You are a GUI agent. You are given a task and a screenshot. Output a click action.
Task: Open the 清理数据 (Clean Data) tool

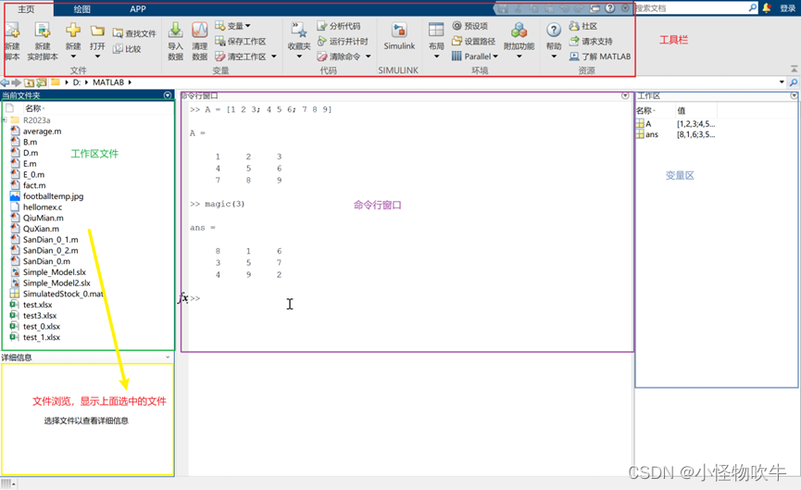click(x=200, y=32)
